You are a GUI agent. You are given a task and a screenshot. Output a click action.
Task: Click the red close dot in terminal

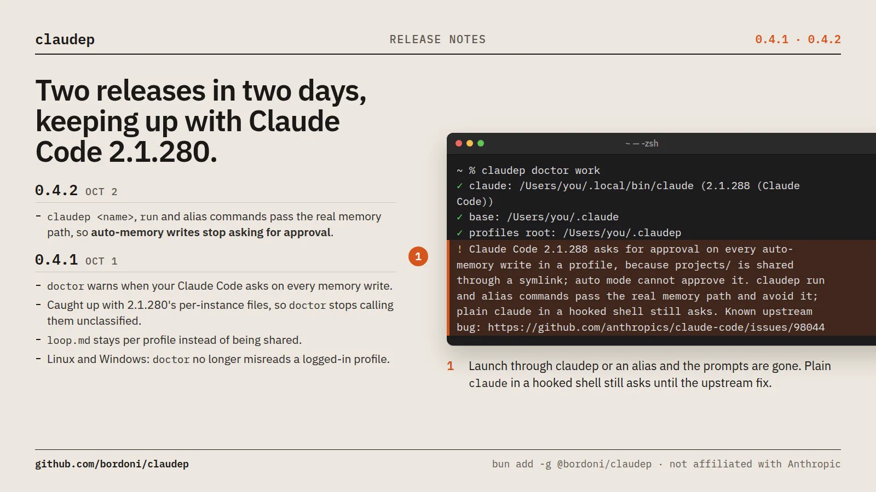pos(459,143)
